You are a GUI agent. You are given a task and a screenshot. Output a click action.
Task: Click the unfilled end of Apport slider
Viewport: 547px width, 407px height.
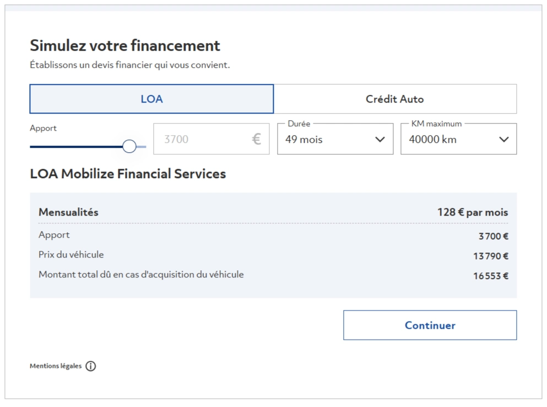141,147
